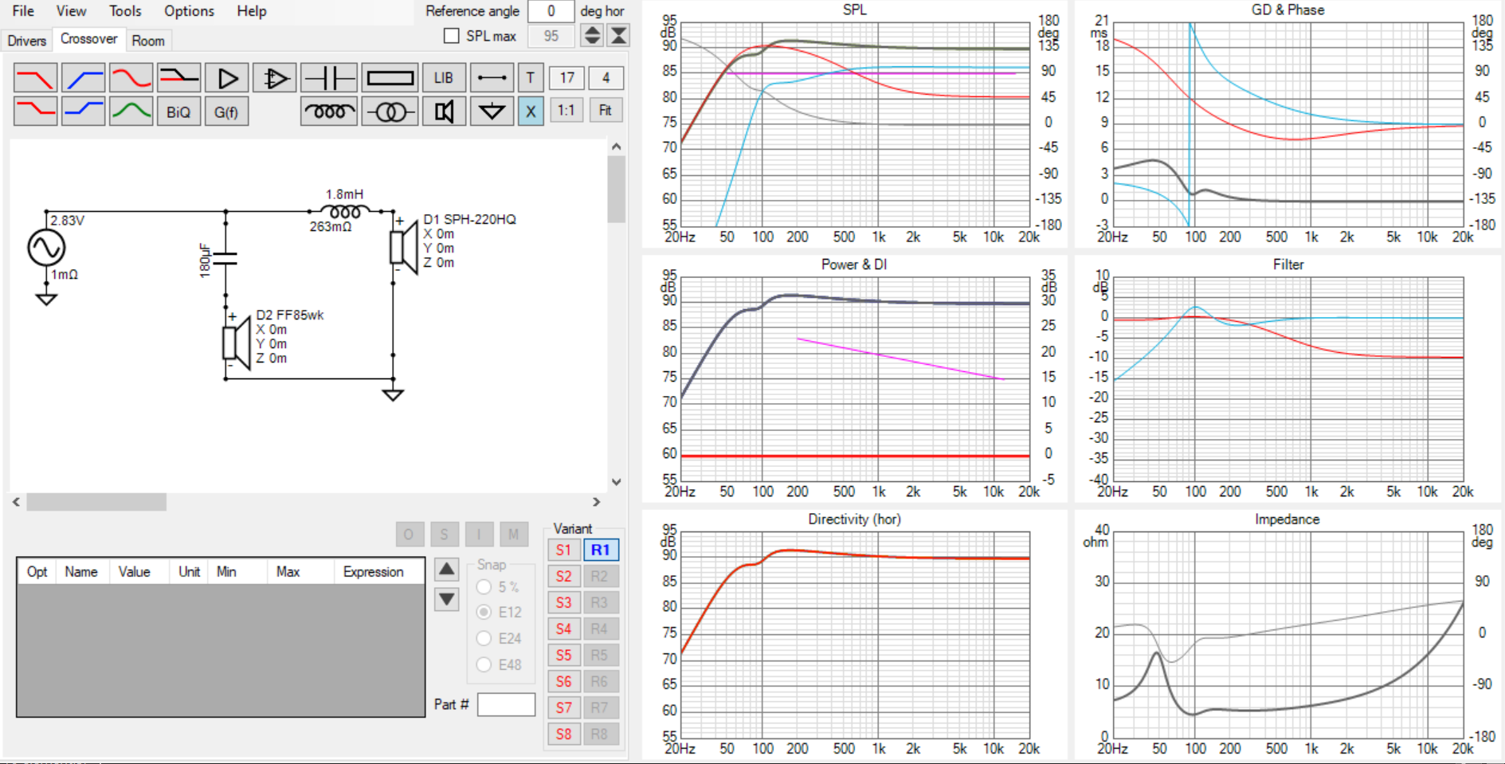Toggle variant R1

pos(600,550)
